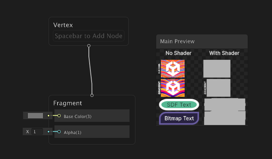272x159 pixels.
Task: Open the Base Color gray color swatch
Action: point(35,116)
